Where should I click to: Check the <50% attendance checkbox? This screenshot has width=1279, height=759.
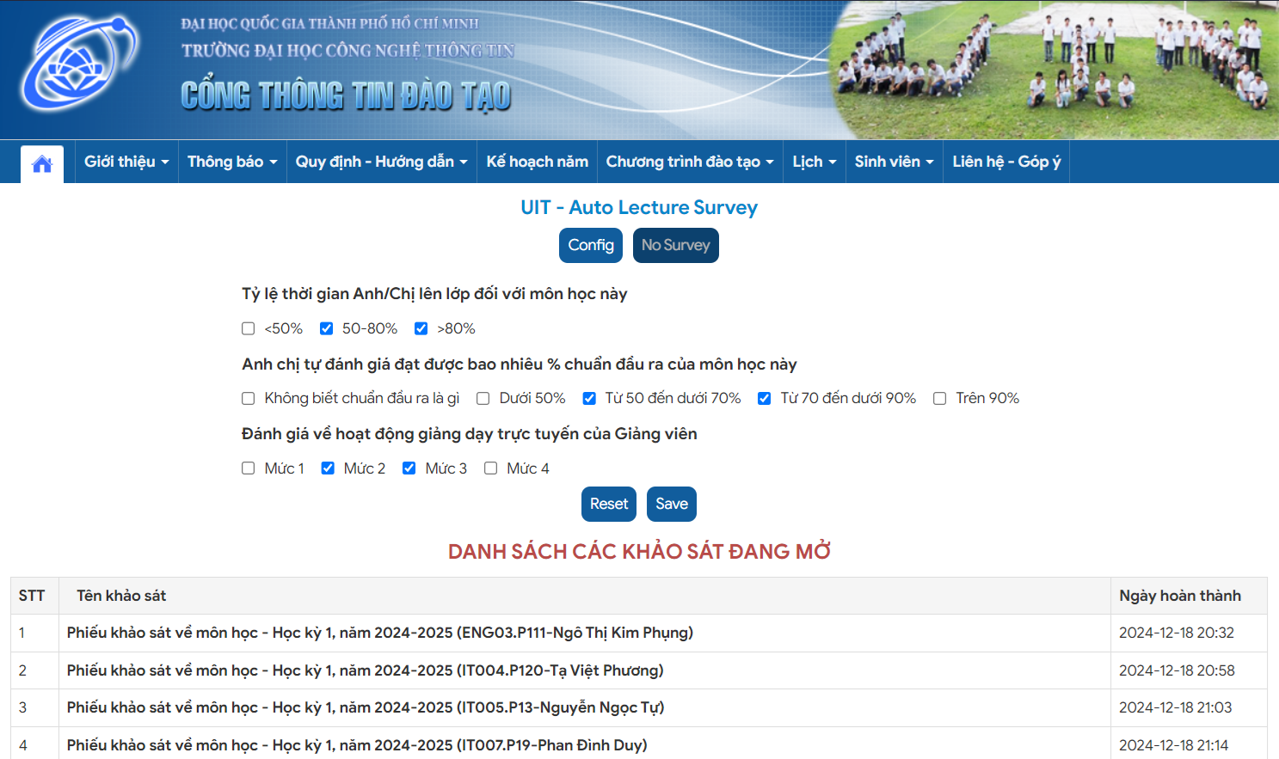(249, 328)
